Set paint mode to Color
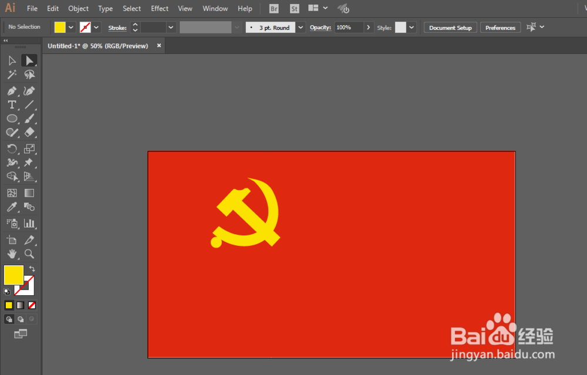This screenshot has width=587, height=375. click(9, 305)
